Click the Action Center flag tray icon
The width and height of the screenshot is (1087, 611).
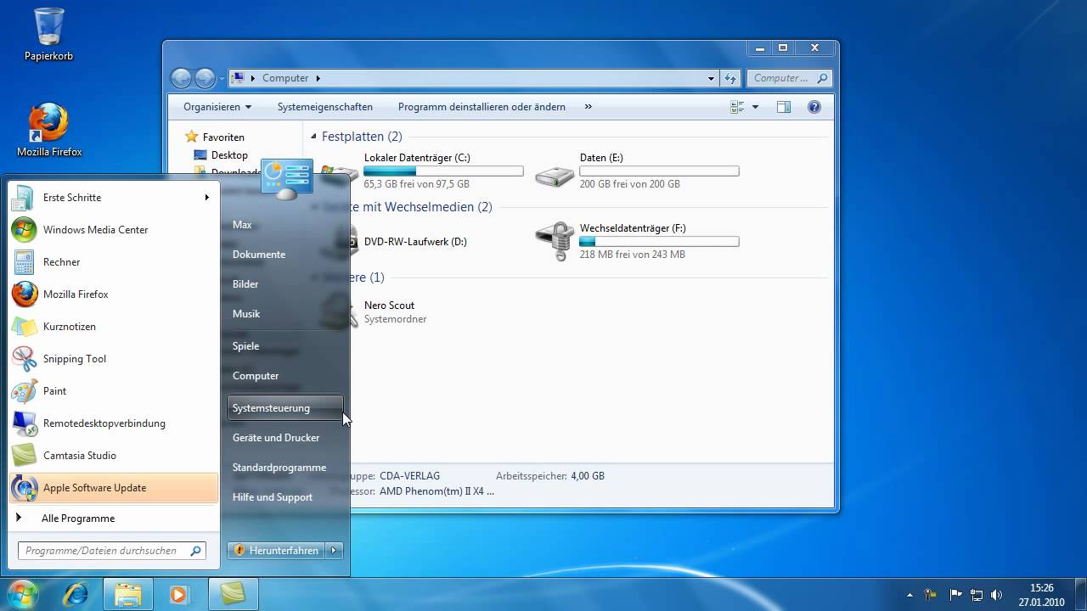[x=955, y=595]
